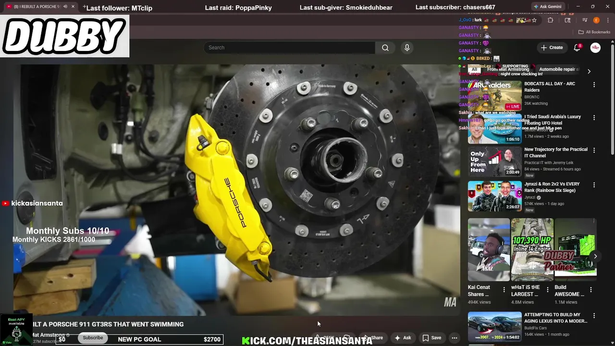Focus the YouTube search field
This screenshot has height=346, width=615.
point(290,48)
